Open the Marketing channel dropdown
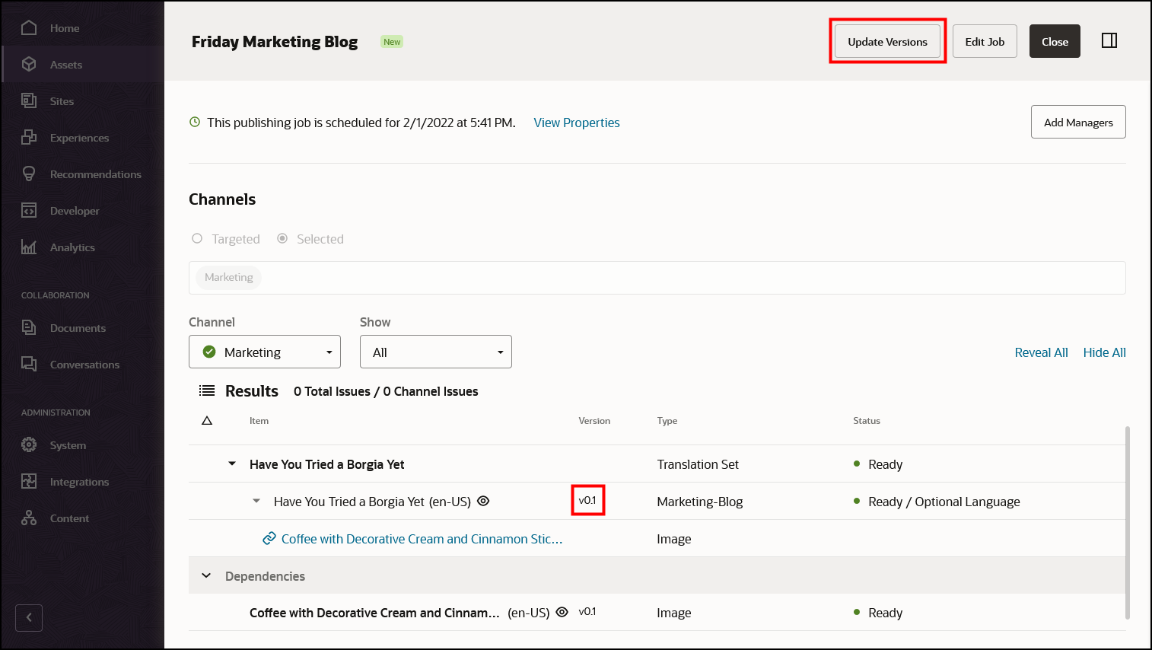The width and height of the screenshot is (1152, 650). point(265,352)
